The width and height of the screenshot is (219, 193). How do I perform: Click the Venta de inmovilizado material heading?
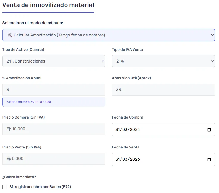click(48, 5)
